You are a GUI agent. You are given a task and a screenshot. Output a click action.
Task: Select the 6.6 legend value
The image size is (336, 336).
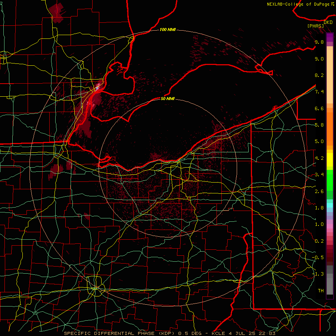[319, 108]
